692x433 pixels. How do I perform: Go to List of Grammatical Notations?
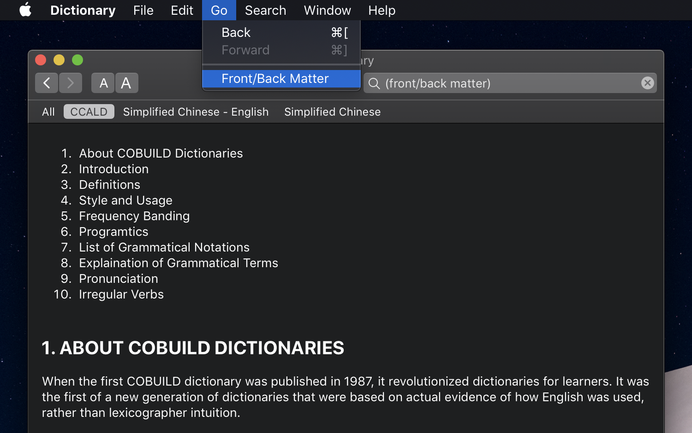coord(164,247)
